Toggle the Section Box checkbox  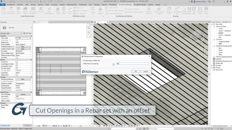pyautogui.click(x=17, y=75)
